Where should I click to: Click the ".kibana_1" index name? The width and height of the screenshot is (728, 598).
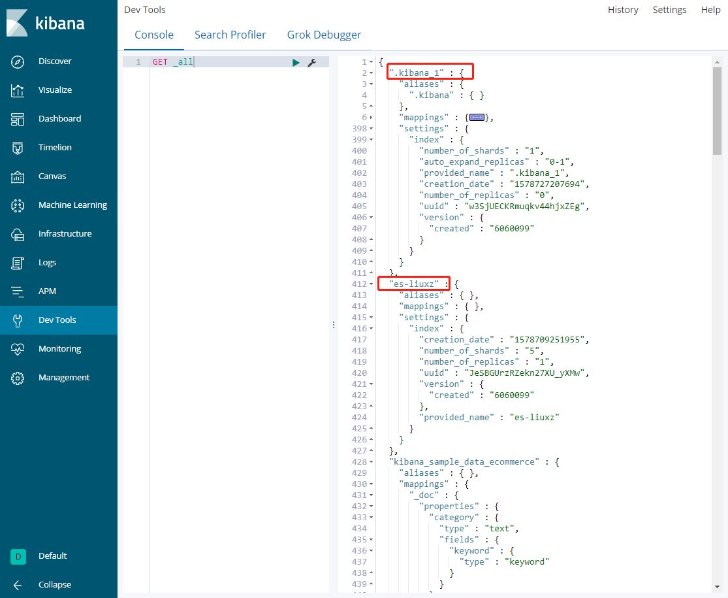pyautogui.click(x=417, y=73)
